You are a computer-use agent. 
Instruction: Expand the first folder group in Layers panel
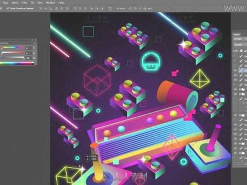pos(240,89)
